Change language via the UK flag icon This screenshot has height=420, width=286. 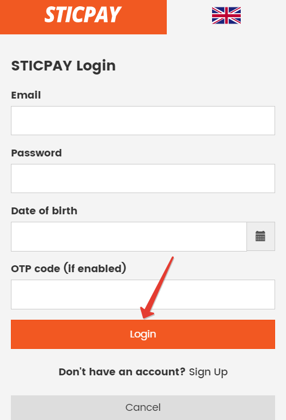coord(226,15)
